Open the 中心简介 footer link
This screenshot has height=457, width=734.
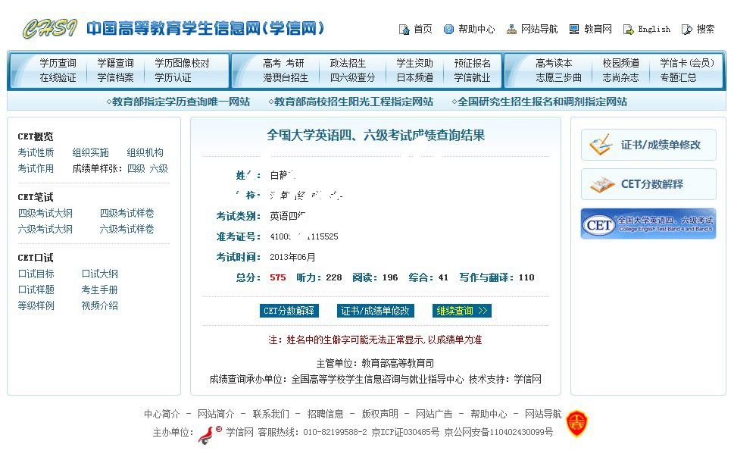(161, 414)
